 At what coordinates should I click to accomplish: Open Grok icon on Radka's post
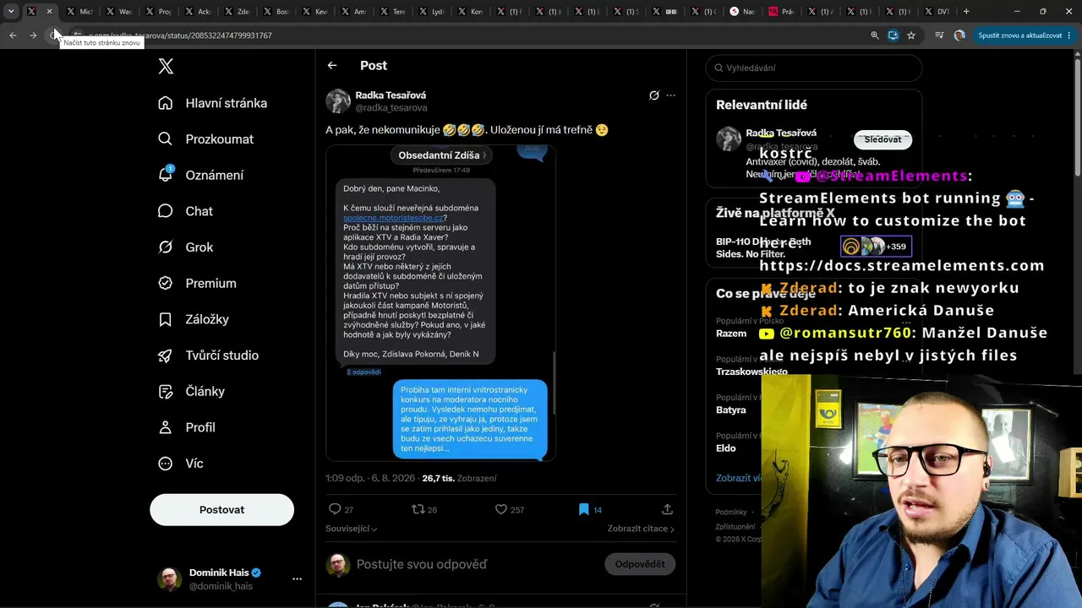(x=653, y=95)
